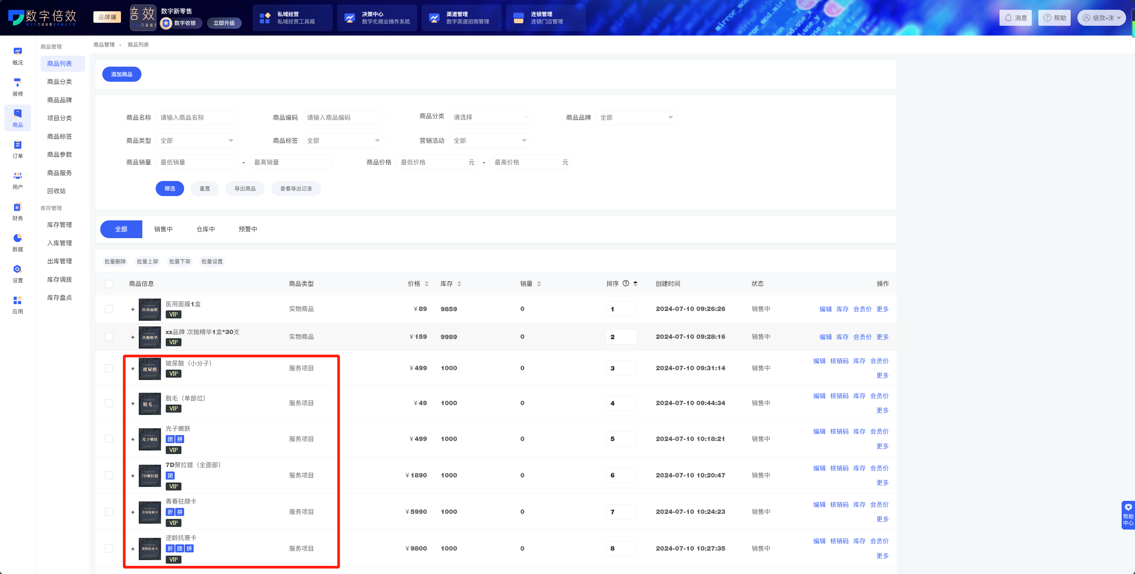Screen dimensions: 1135x574
Task: Open the 用户 users sidebar icon
Action: tap(17, 176)
